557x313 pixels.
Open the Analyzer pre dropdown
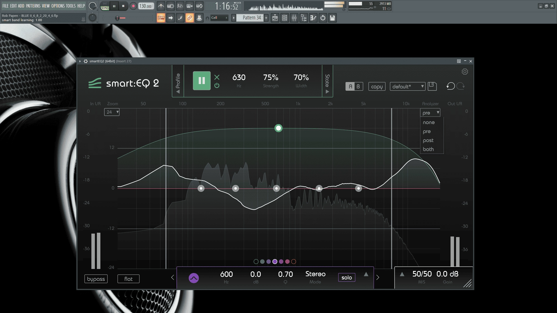[430, 113]
